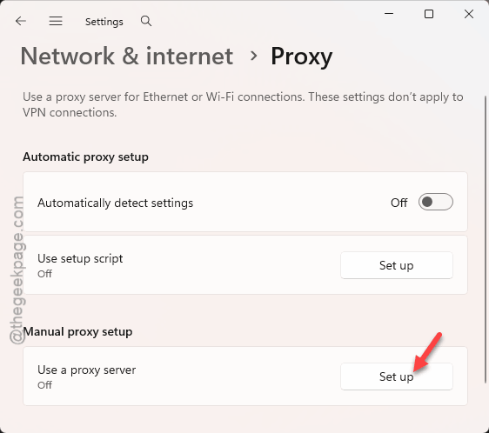
Task: Close the Settings window
Action: tap(469, 14)
